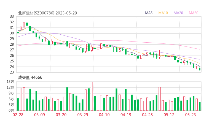Image resolution: width=204 pixels, height=121 pixels.
Task: Toggle the MA10 legend label
Action: [x=163, y=13]
